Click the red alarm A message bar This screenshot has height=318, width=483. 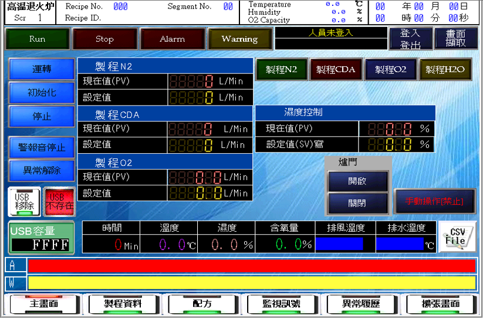point(251,266)
